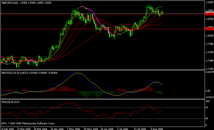Click the 1.7440 price scale label
Image resolution: width=214 pixels, height=130 pixels.
(210, 61)
